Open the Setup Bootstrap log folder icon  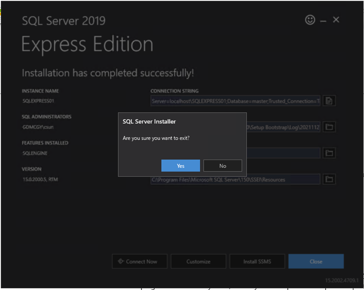pyautogui.click(x=329, y=127)
